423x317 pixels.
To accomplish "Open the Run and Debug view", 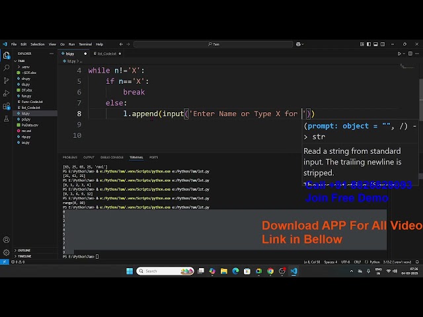I will pos(7,91).
